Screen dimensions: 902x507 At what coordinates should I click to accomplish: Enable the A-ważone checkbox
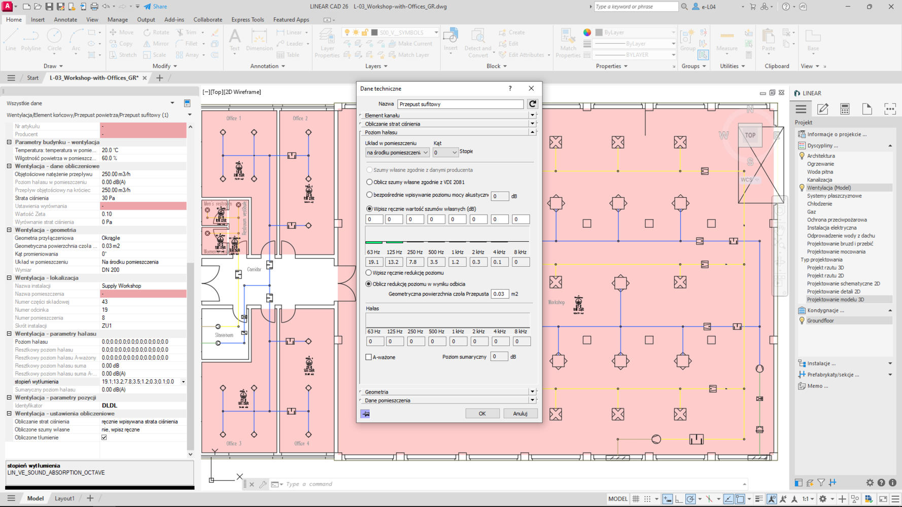[369, 357]
